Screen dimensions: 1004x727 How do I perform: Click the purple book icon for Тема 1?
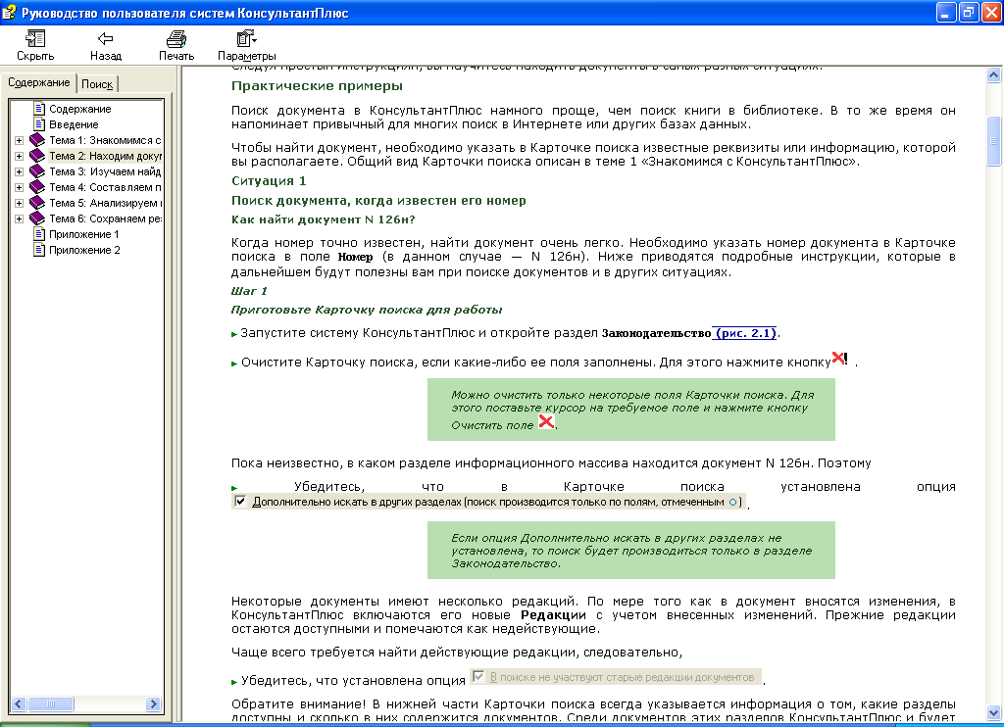pyautogui.click(x=37, y=139)
